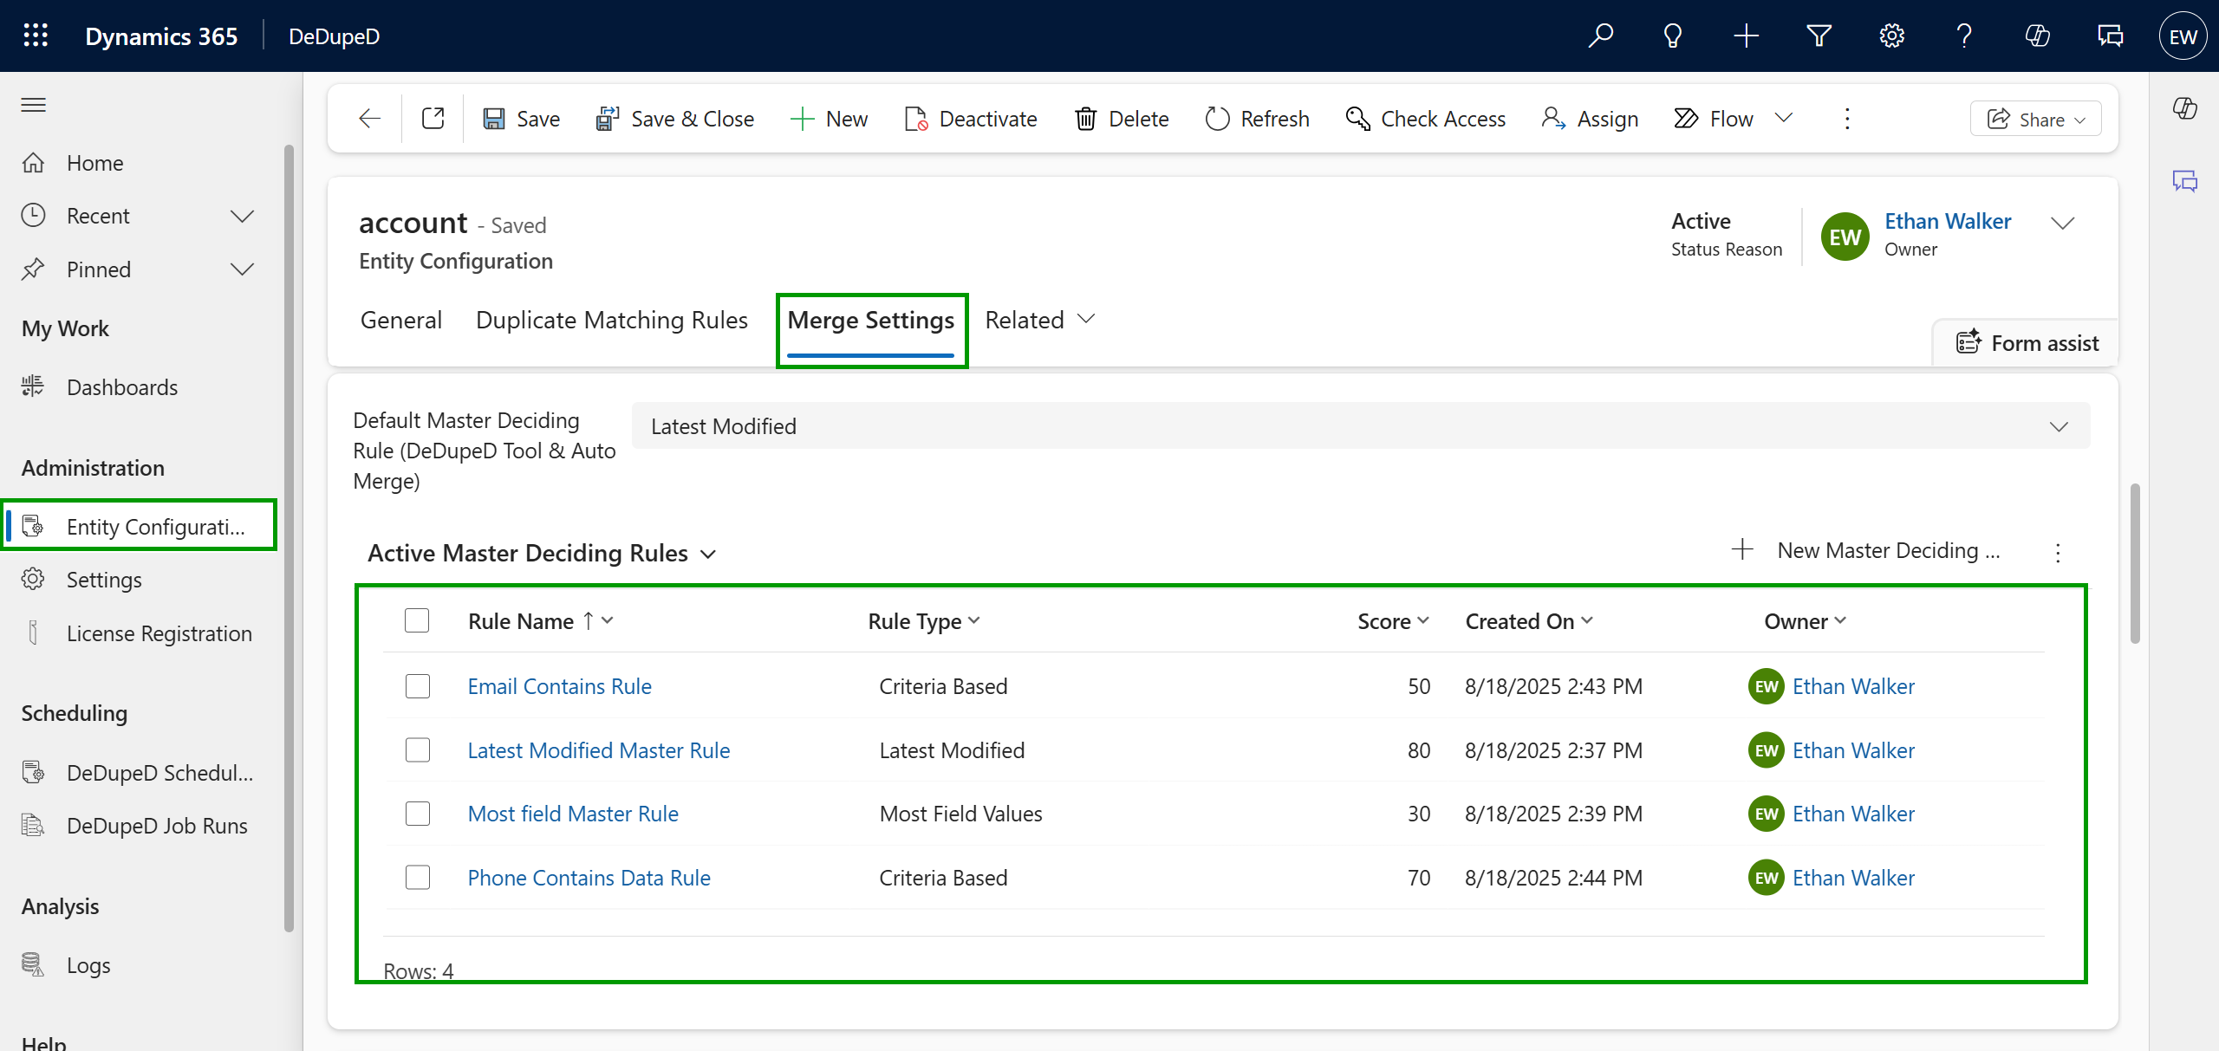Screen dimensions: 2219x1051
Task: Open the Latest Modified Master Rule link
Action: point(598,750)
